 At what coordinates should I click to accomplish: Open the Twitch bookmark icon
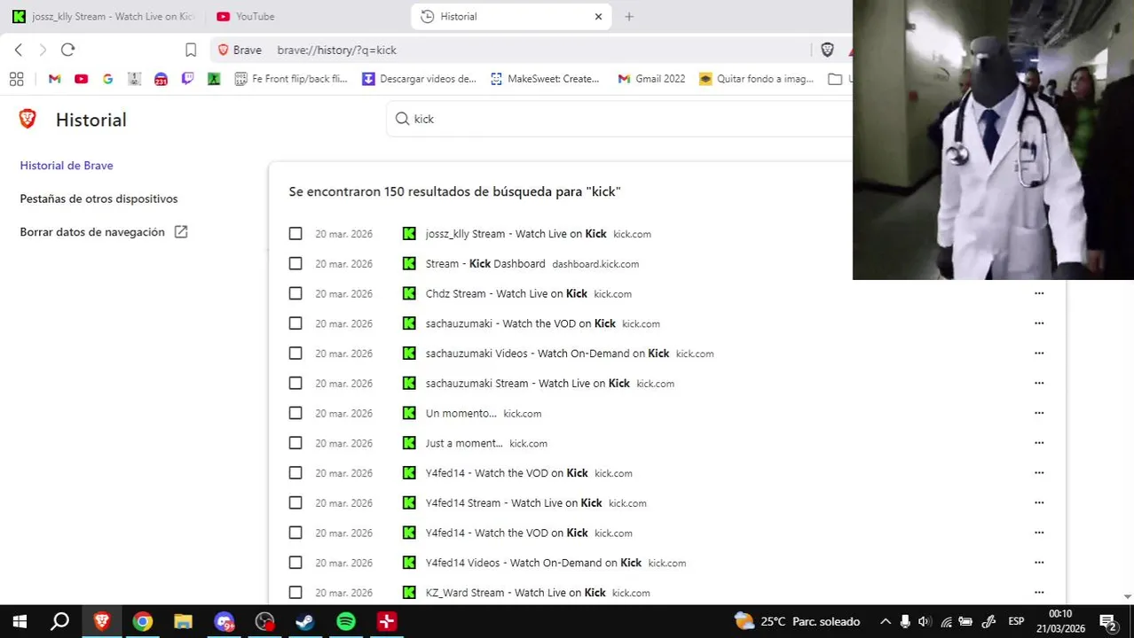187,79
